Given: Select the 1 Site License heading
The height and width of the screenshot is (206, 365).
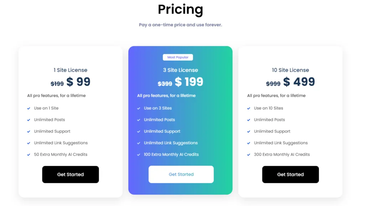Looking at the screenshot, I should [70, 70].
